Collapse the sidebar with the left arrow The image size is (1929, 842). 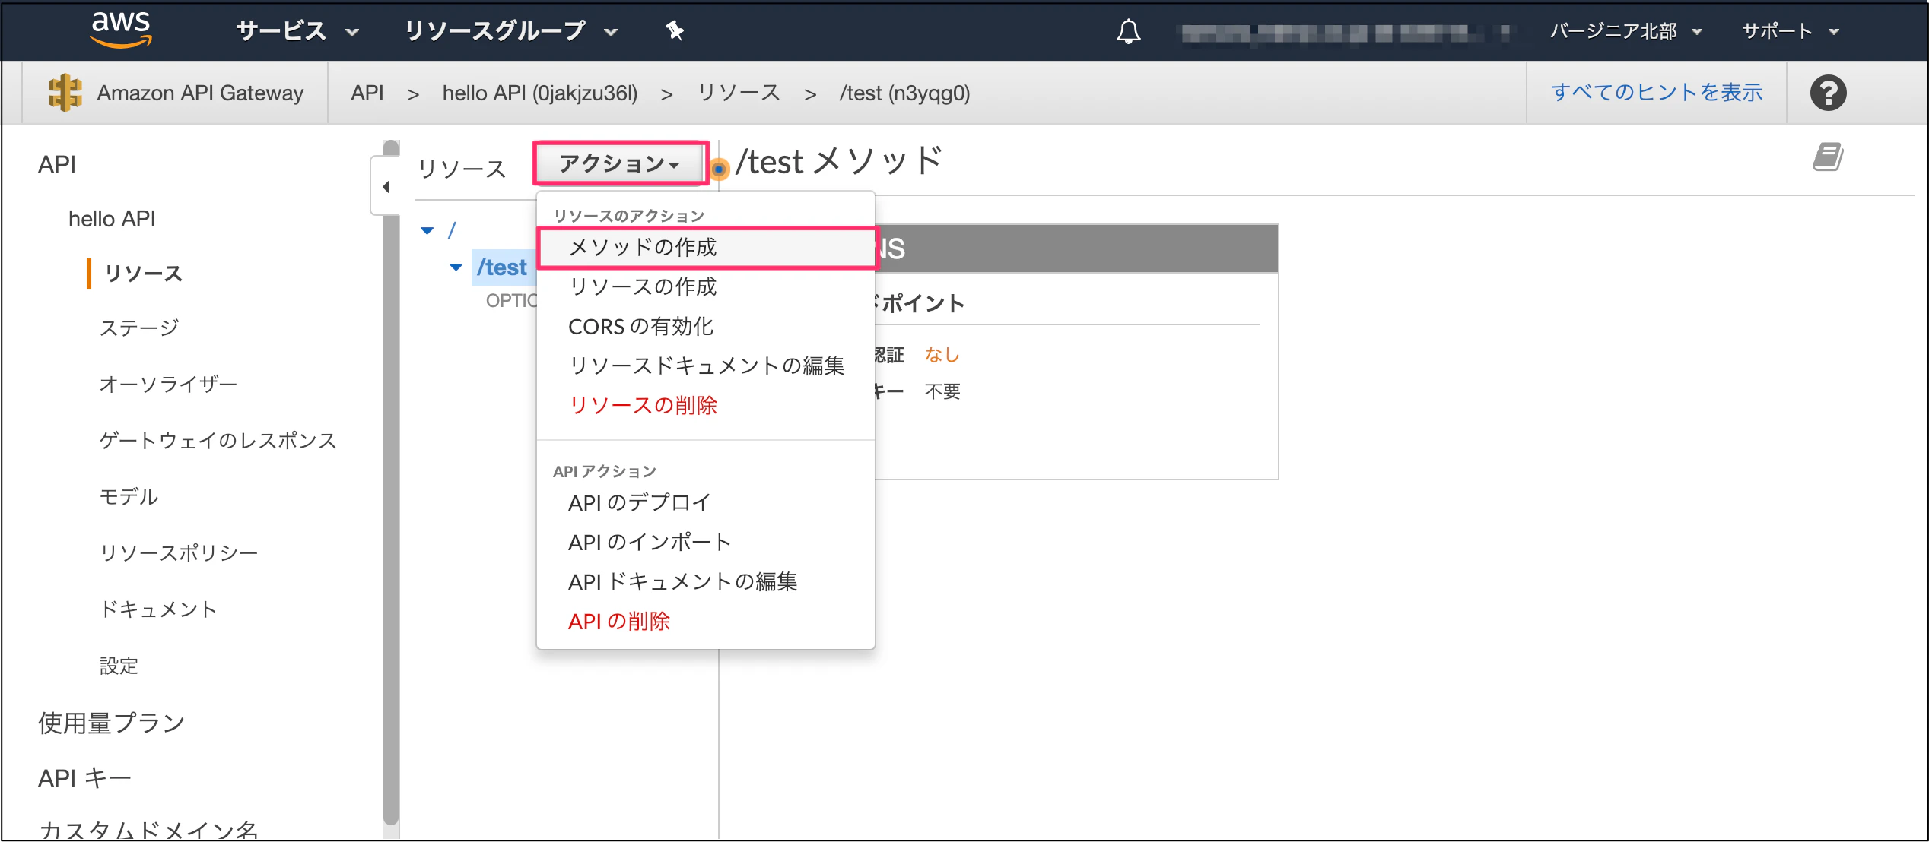[x=386, y=187]
